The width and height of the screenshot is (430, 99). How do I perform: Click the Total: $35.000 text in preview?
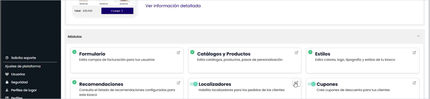tap(83, 11)
